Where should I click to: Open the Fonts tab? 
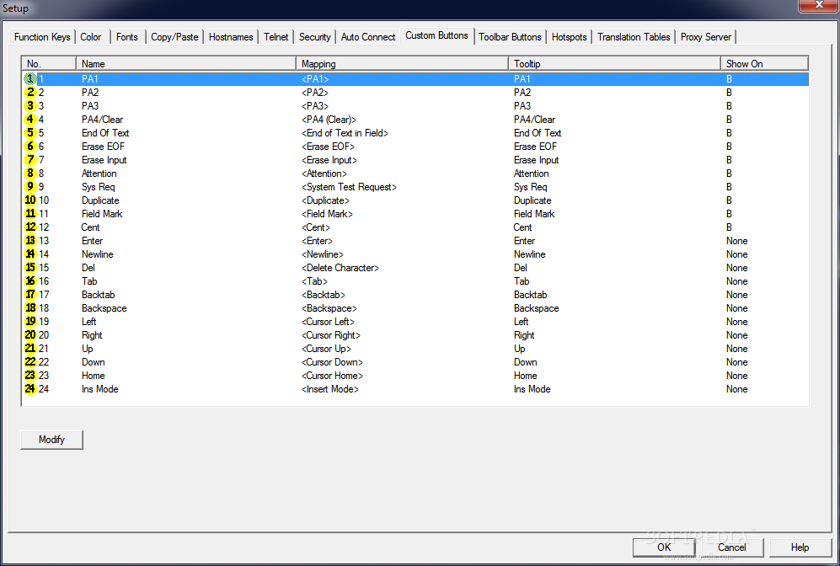pos(128,37)
